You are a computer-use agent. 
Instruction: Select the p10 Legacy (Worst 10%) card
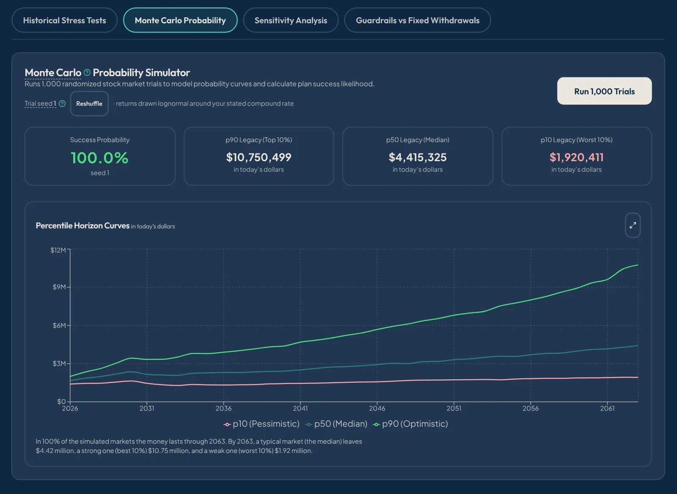(x=577, y=156)
